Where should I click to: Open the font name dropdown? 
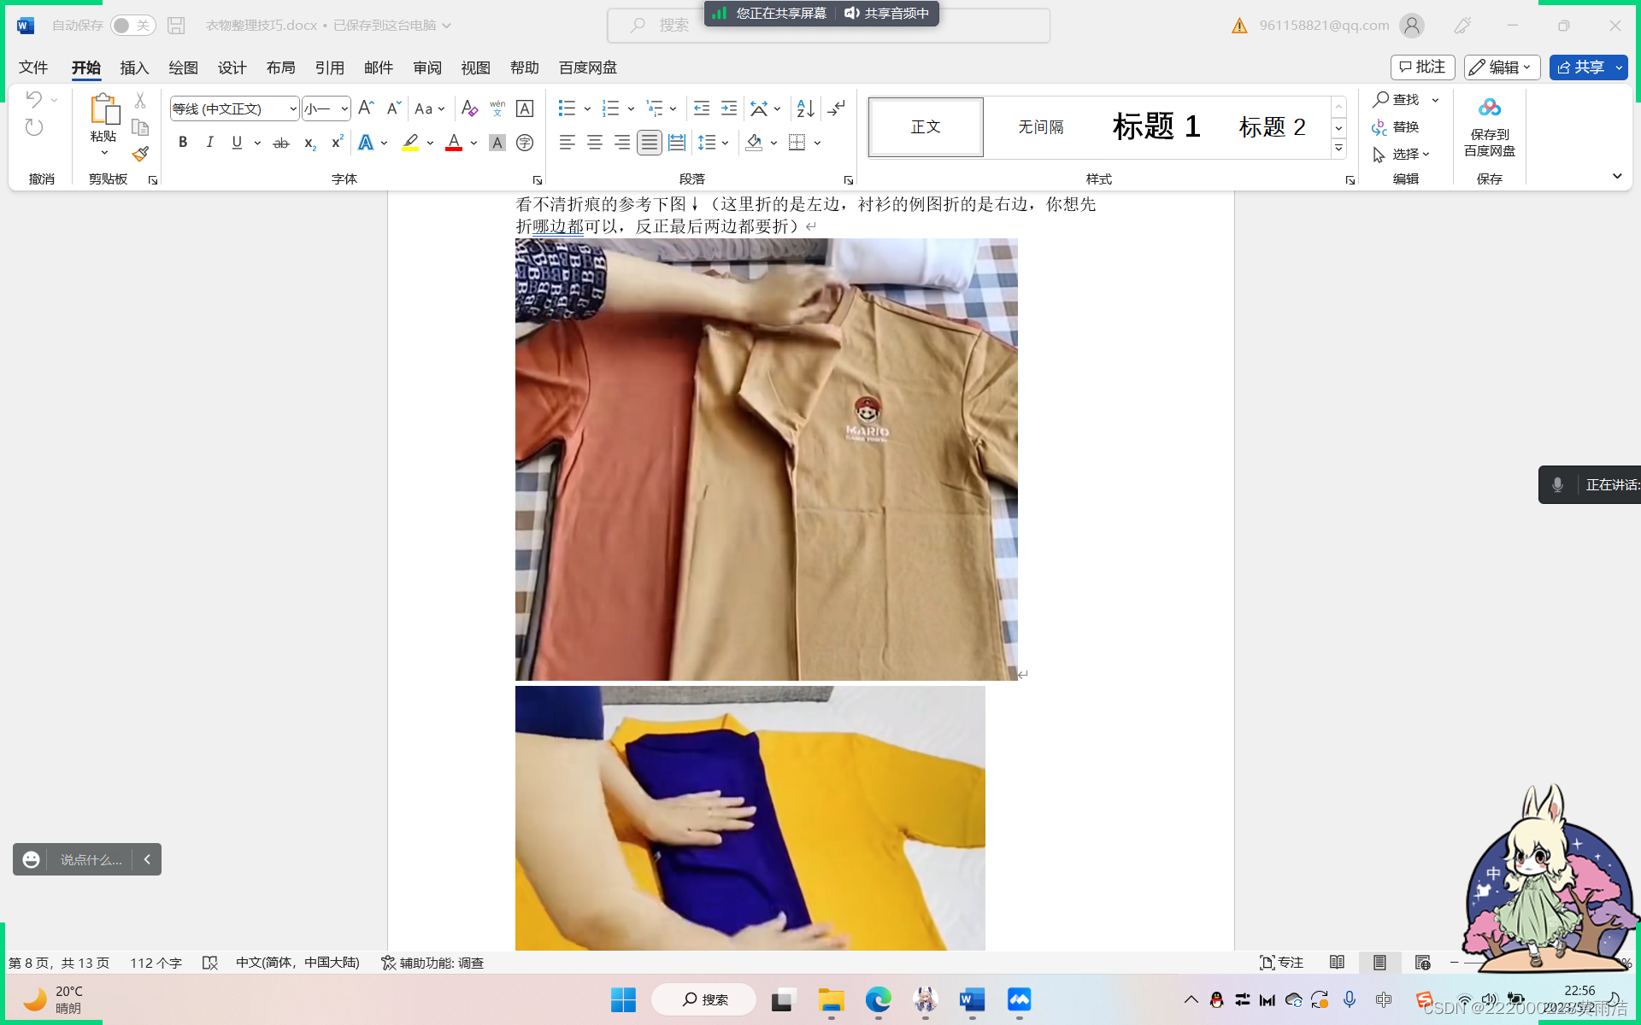292,108
